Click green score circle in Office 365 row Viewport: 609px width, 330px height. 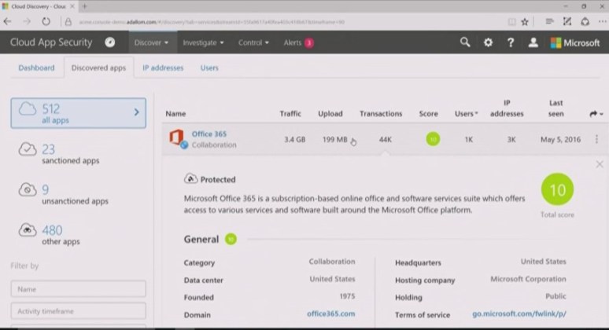tap(433, 139)
